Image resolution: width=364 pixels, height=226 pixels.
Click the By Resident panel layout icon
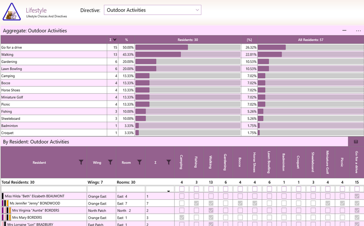click(356, 142)
